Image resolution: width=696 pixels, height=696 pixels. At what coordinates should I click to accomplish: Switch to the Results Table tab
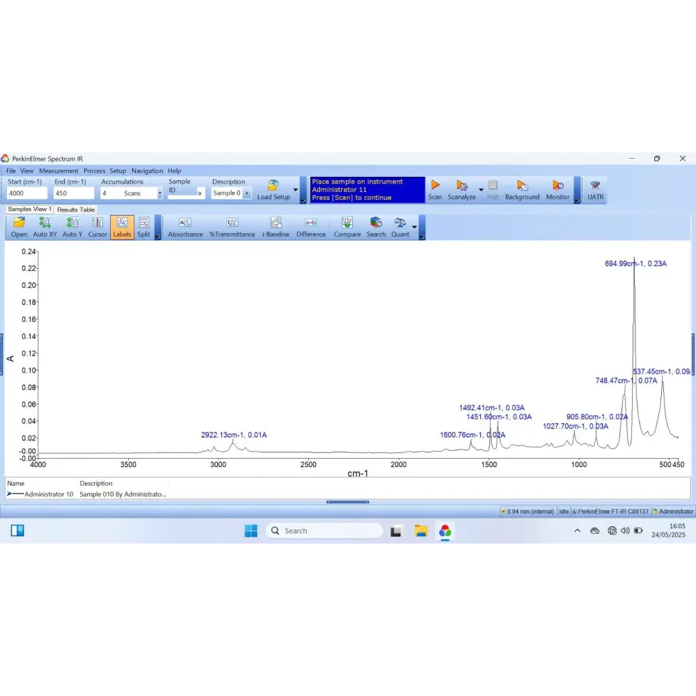[x=76, y=209]
